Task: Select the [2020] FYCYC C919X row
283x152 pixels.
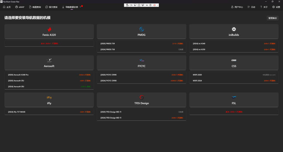Action: coord(141,75)
